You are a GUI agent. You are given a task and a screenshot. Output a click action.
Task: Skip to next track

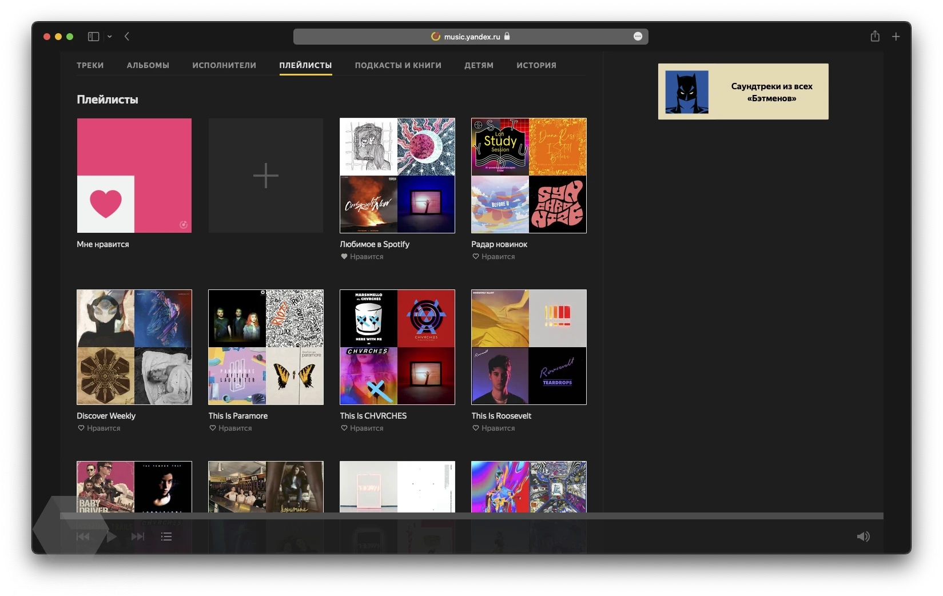138,537
